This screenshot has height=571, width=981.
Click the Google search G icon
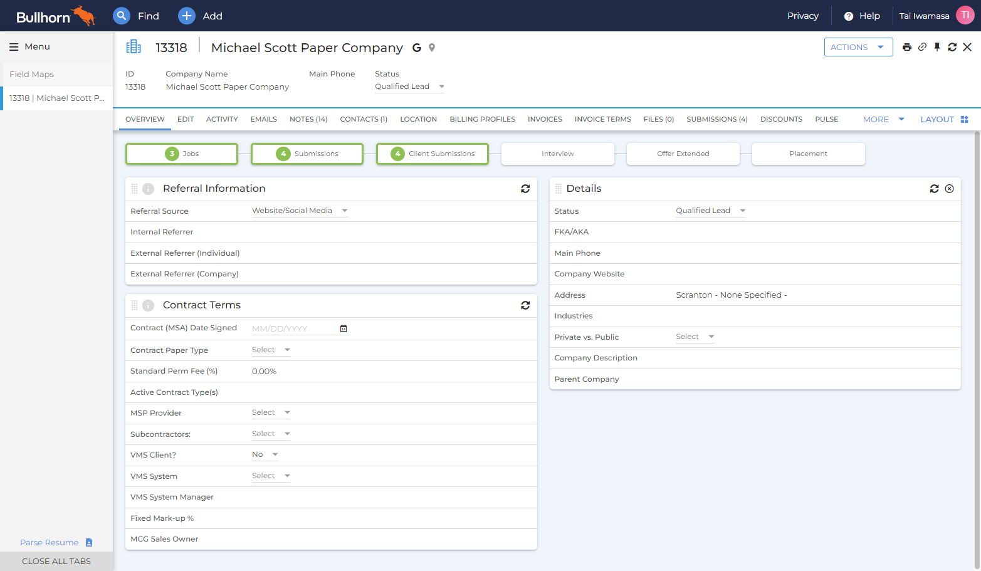pyautogui.click(x=417, y=48)
